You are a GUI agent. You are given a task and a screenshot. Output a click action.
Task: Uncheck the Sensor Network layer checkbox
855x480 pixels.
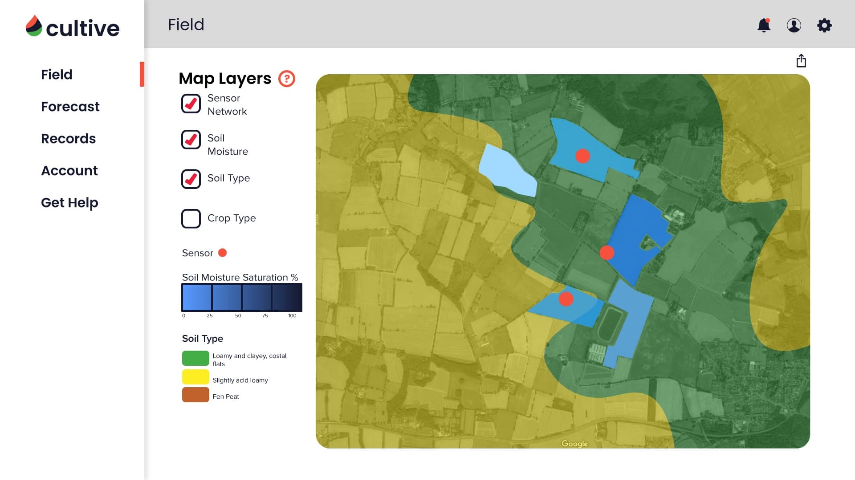191,104
